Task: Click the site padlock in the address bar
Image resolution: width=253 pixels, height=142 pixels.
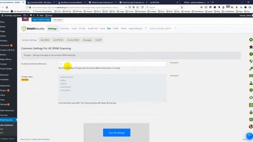Action: pos(30,7)
